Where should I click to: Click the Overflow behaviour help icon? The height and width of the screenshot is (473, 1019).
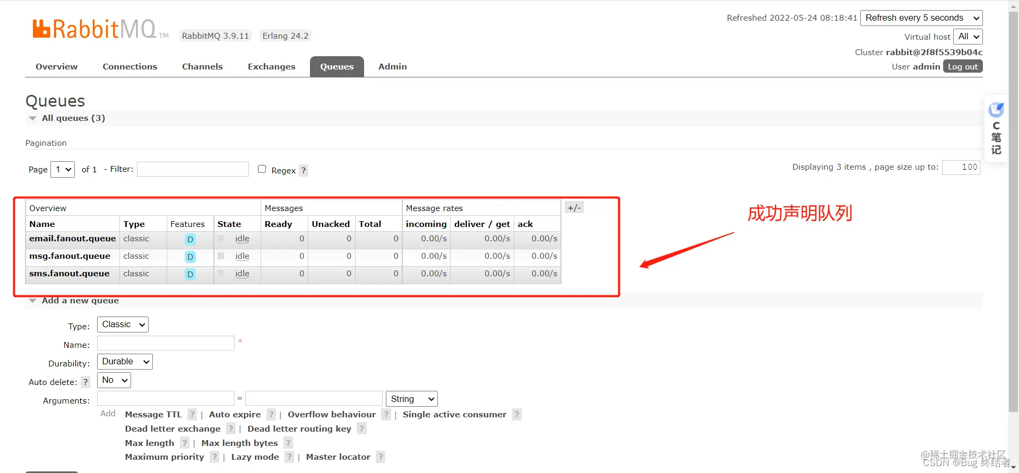386,415
